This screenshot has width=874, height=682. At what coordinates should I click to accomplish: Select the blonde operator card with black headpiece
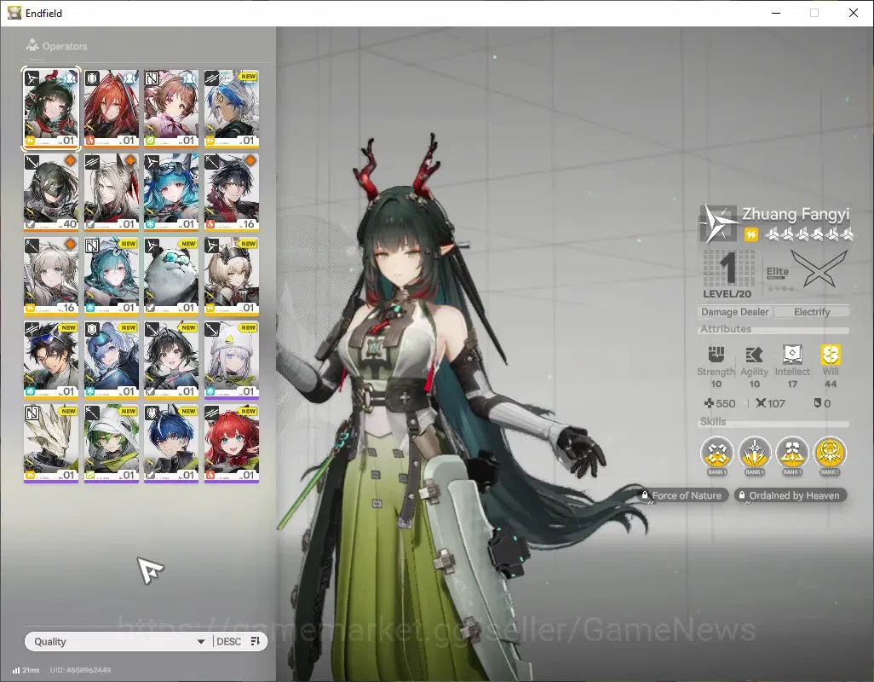pos(232,276)
